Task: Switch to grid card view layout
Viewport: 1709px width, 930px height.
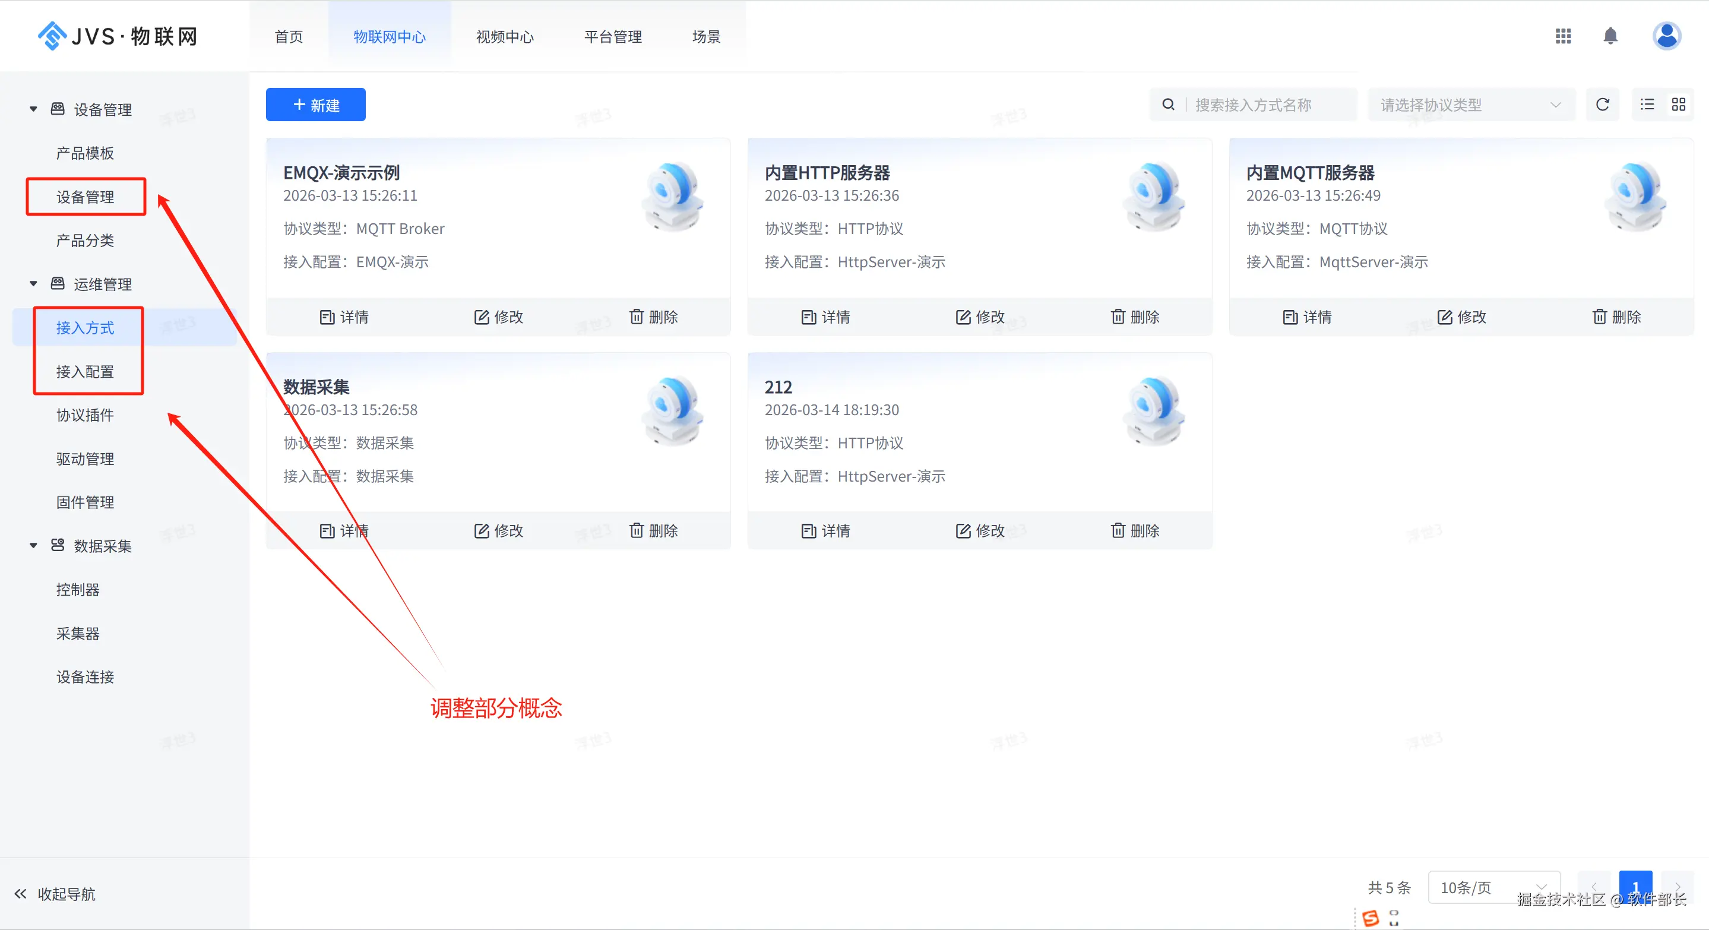Action: [x=1679, y=105]
